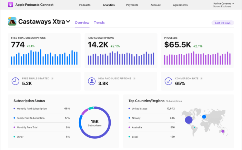Click the 14.2K paid subscriptions value
This screenshot has width=242, height=150.
98,45
